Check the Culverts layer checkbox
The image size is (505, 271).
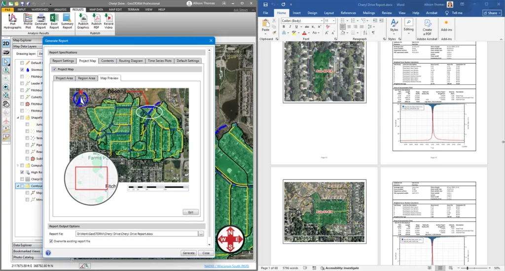coord(22,97)
